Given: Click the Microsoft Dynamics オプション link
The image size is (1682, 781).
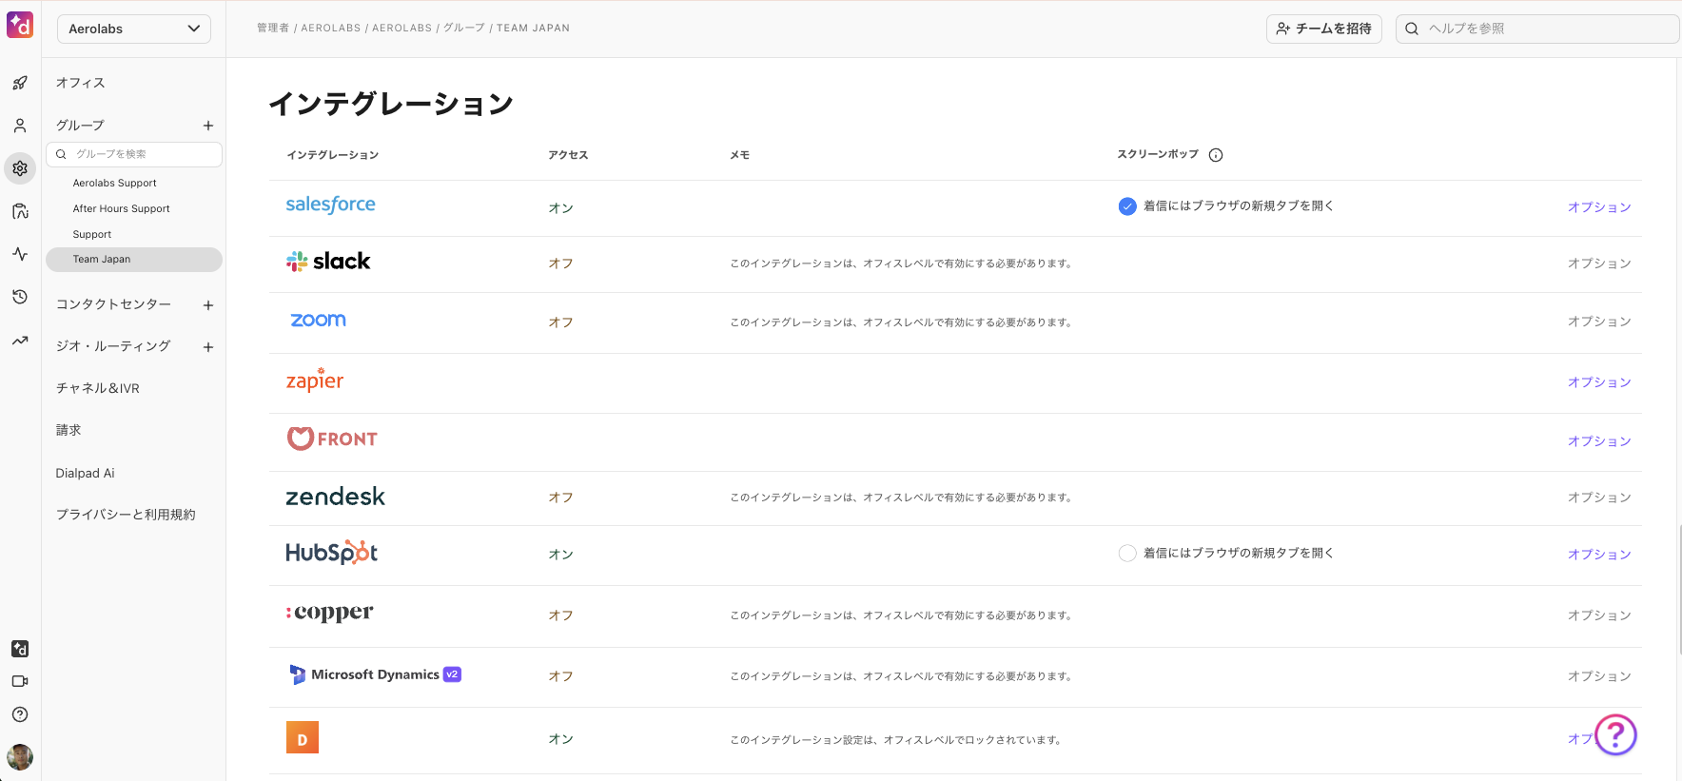Looking at the screenshot, I should [x=1599, y=676].
